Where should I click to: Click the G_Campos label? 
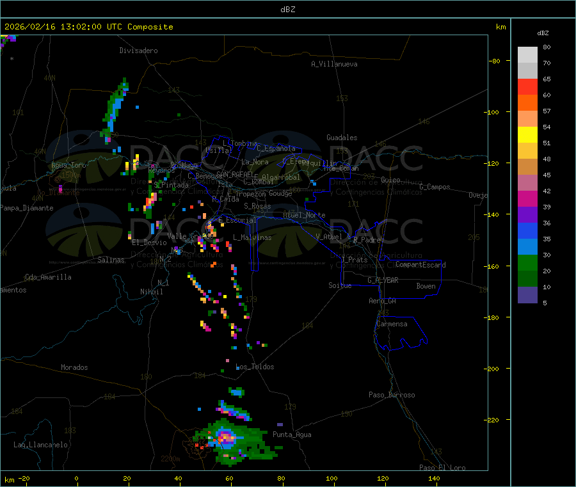pos(435,187)
